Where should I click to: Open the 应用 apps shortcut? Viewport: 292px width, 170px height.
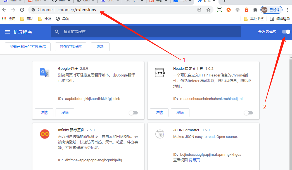pos(9,19)
